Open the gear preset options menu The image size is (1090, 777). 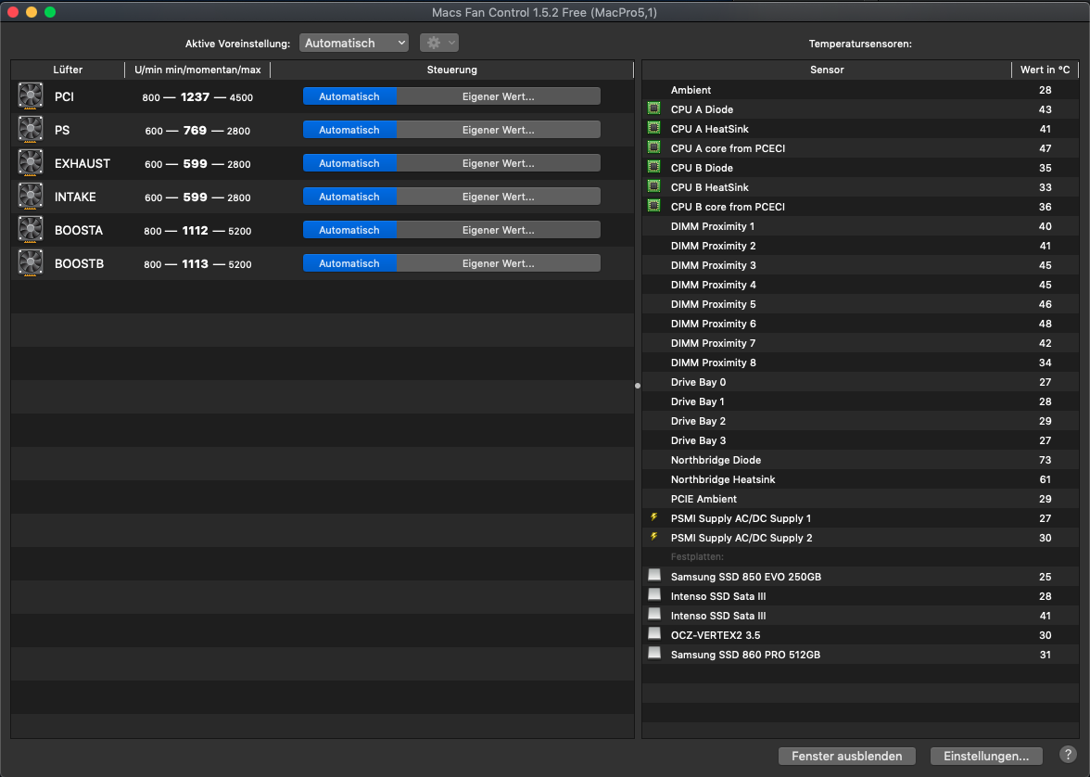point(439,44)
